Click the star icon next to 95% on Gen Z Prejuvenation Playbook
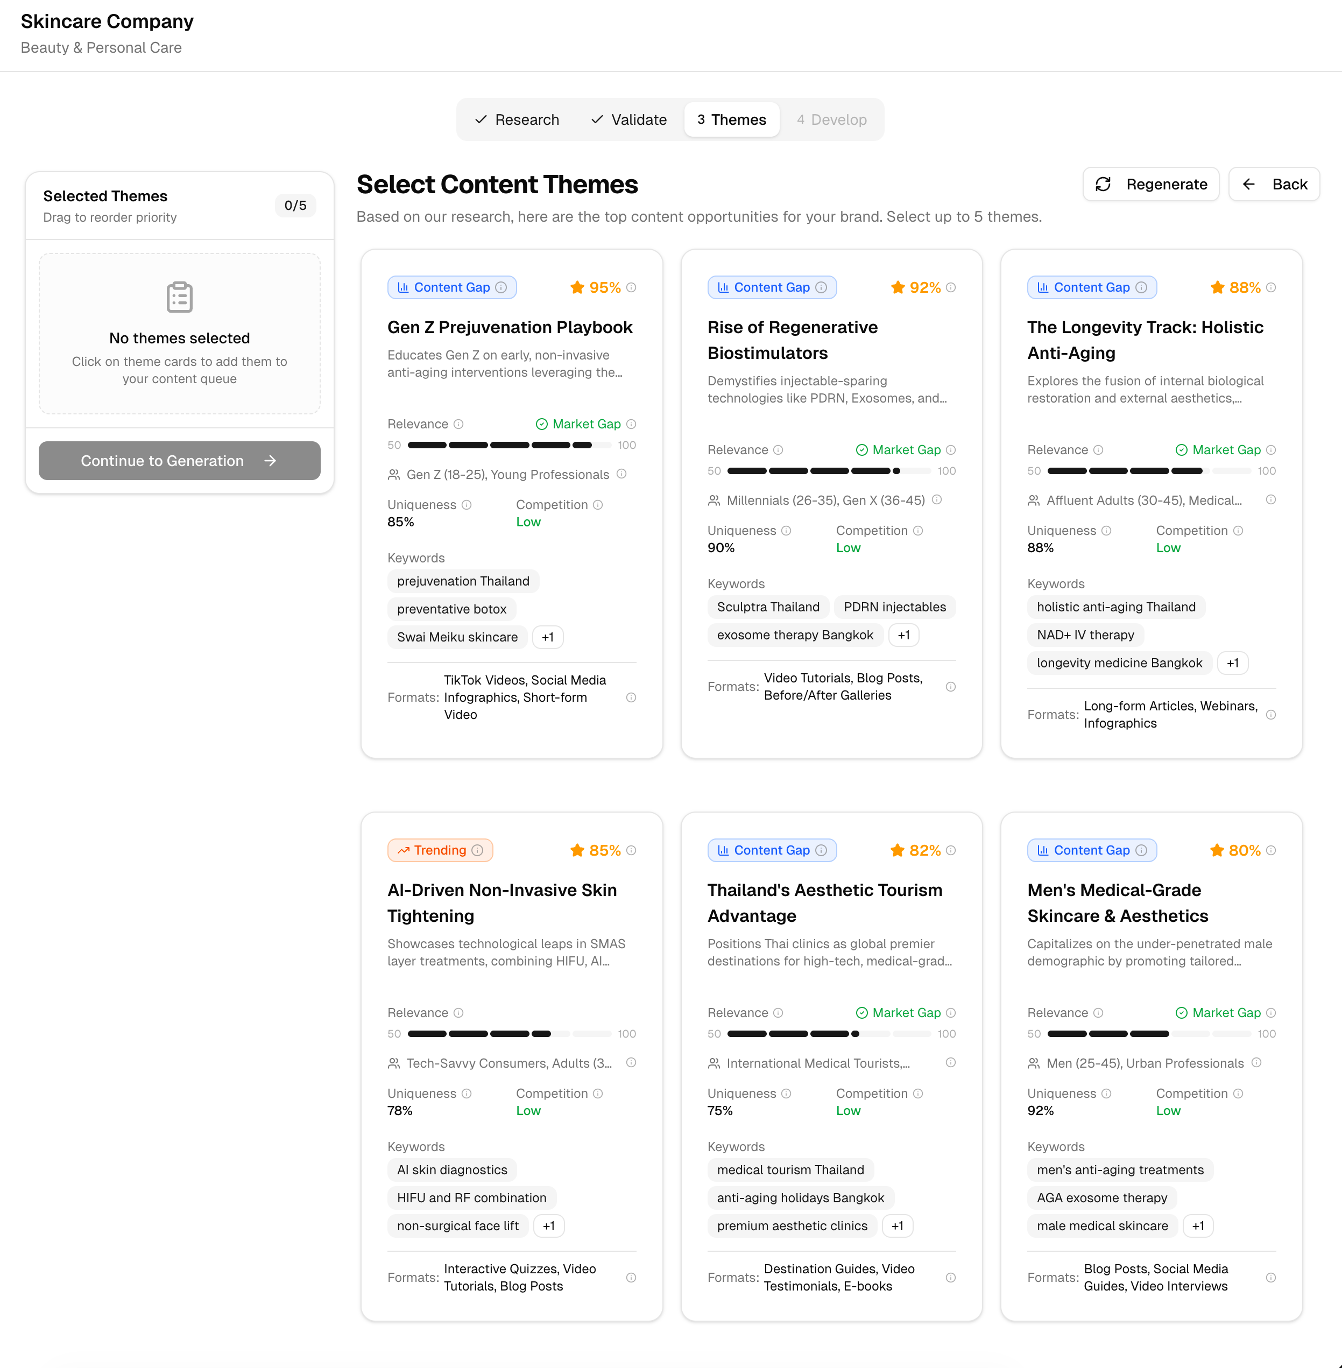 click(x=577, y=287)
